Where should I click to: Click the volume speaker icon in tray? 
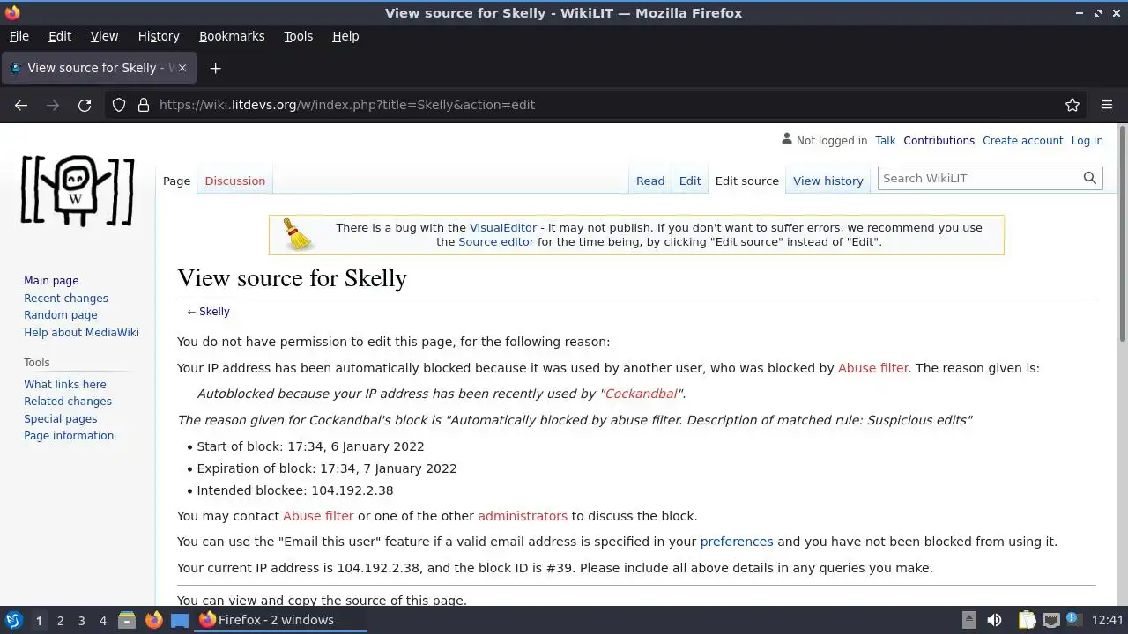coord(994,620)
